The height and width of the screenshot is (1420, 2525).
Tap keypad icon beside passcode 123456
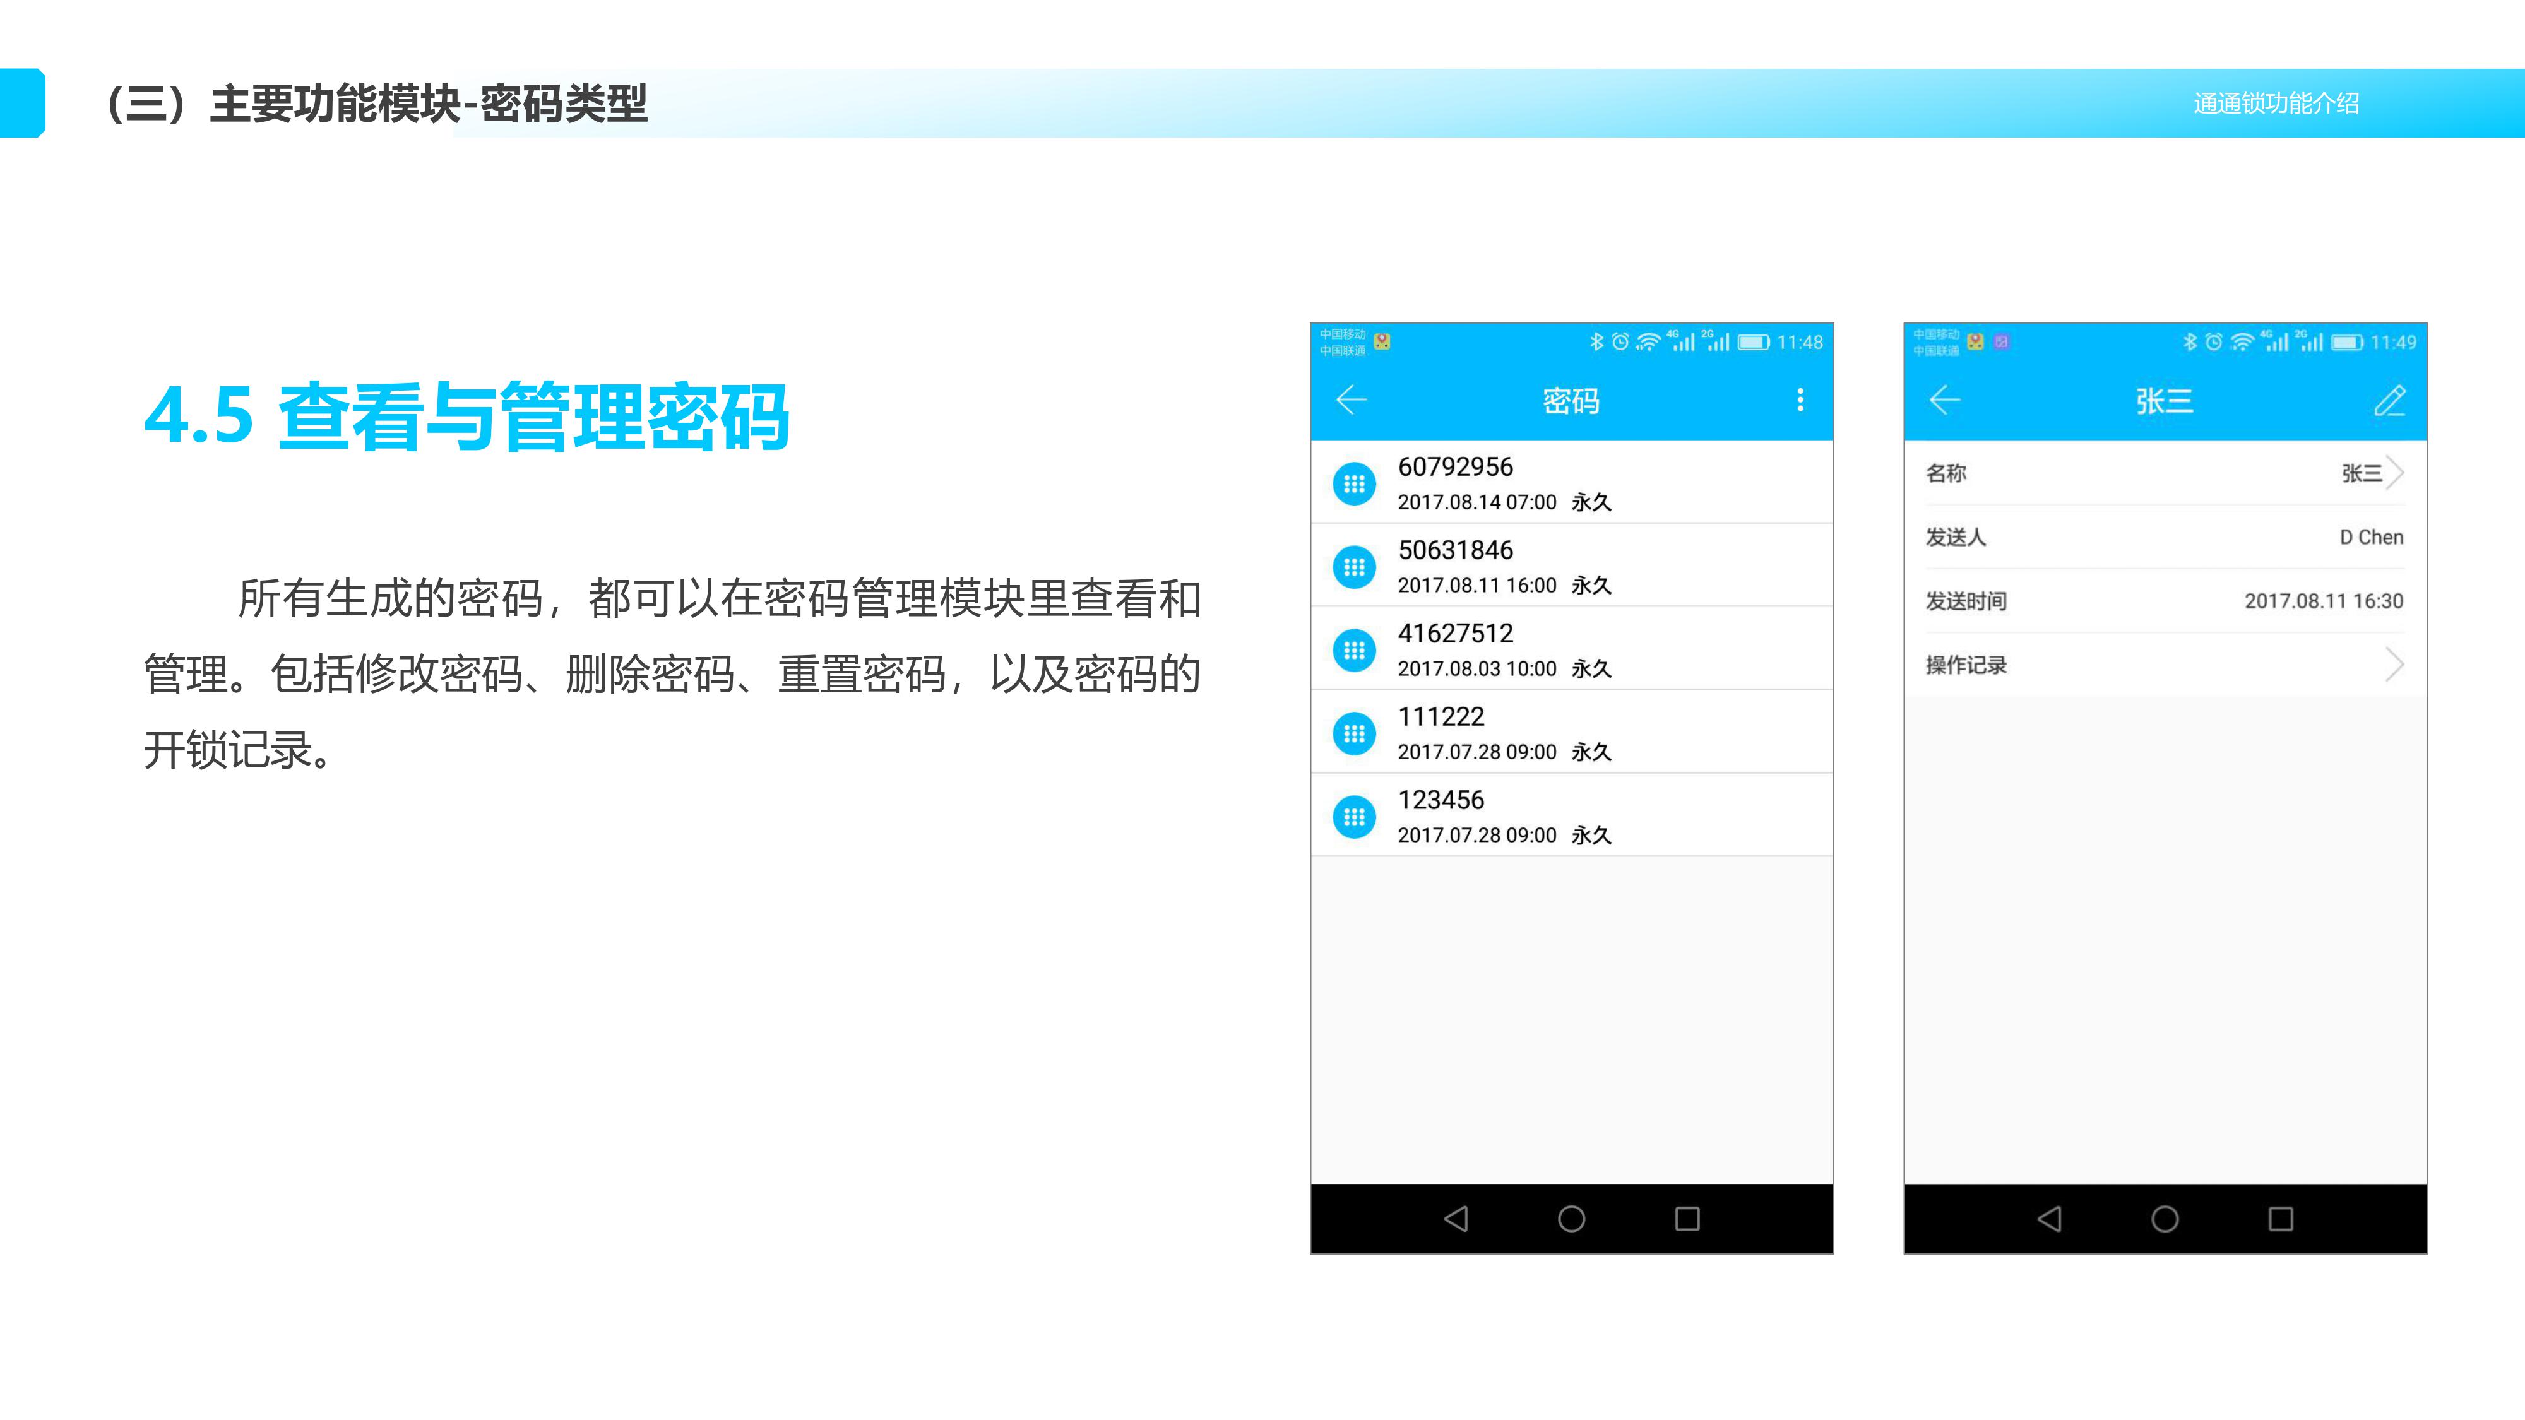coord(1355,817)
